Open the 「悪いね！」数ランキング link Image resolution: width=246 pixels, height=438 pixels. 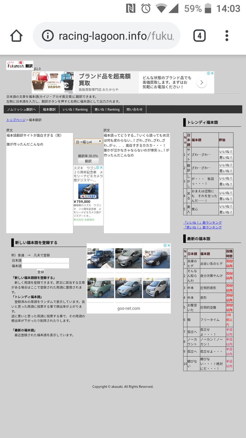click(202, 227)
